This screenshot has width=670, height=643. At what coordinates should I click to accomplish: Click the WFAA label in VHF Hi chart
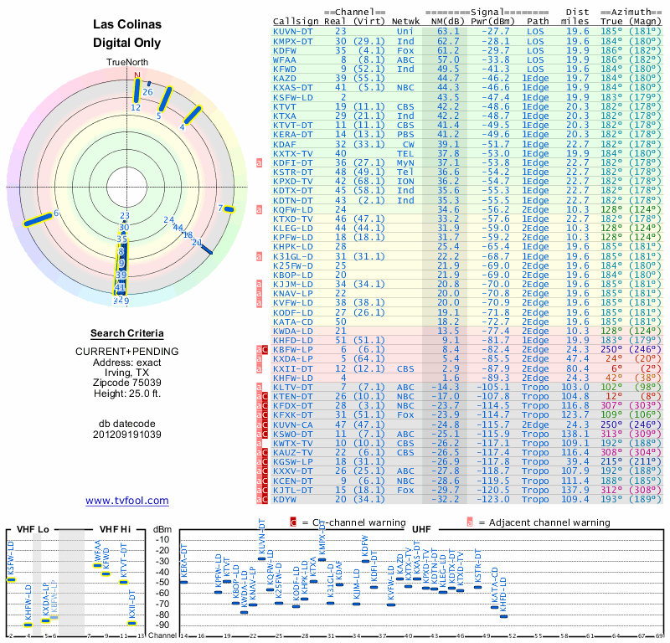(98, 552)
